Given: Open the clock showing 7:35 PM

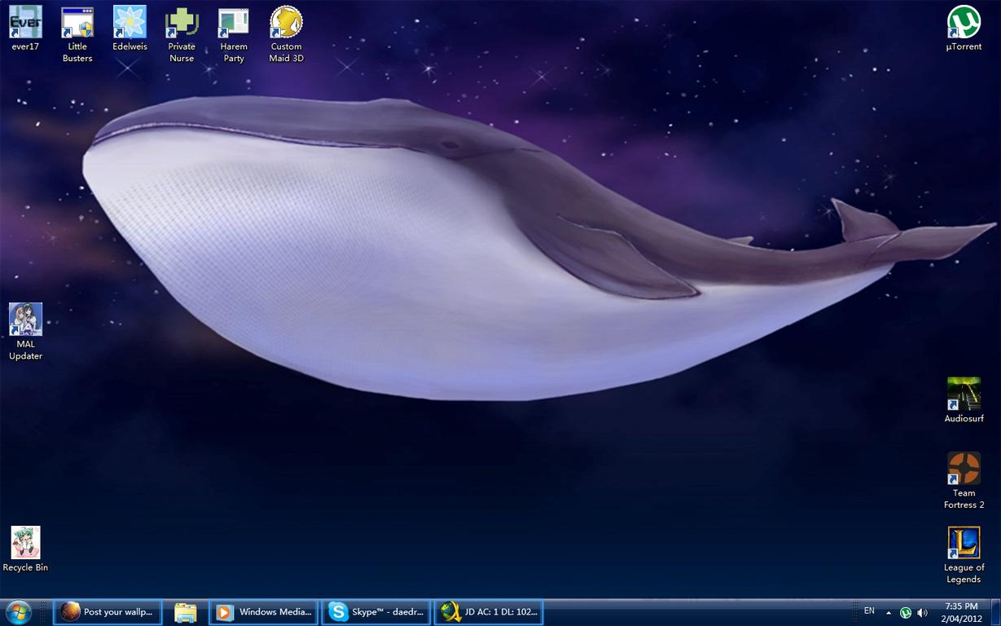Looking at the screenshot, I should (x=961, y=612).
